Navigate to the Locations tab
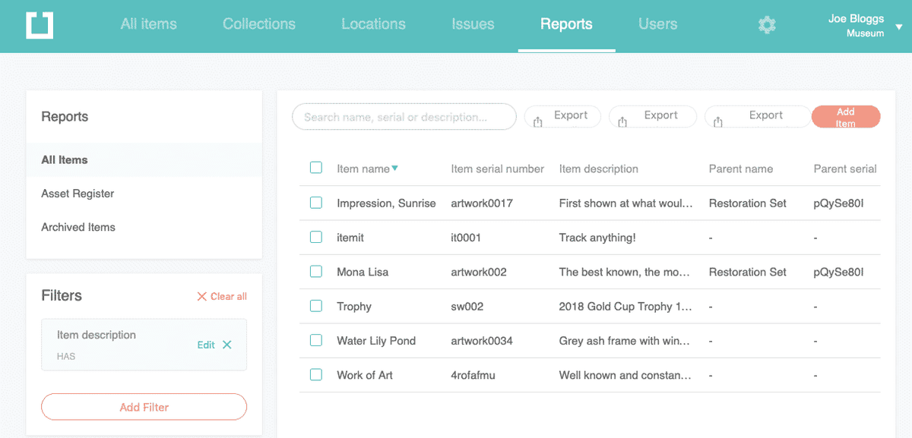This screenshot has width=912, height=438. 373,24
